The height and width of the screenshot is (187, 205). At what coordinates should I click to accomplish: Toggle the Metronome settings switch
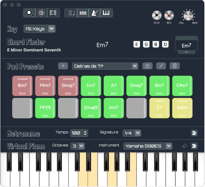(x=194, y=133)
